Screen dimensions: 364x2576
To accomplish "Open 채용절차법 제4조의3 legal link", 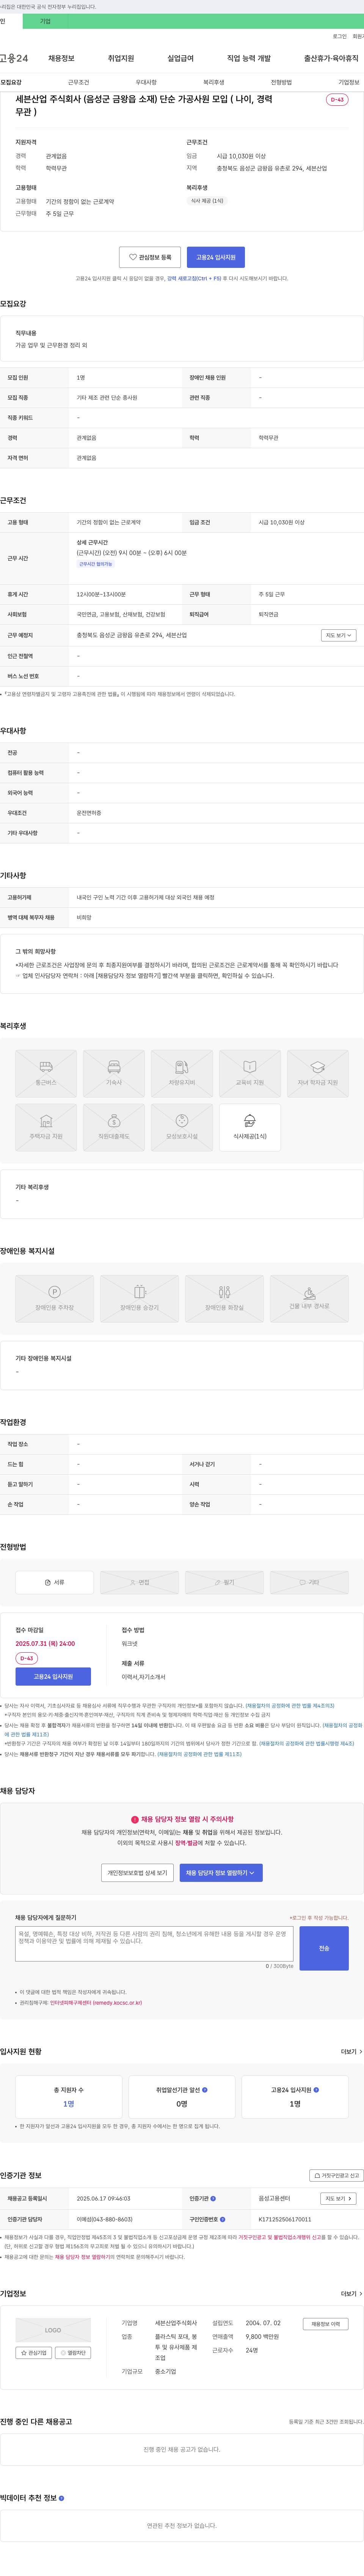I will pos(290,1706).
